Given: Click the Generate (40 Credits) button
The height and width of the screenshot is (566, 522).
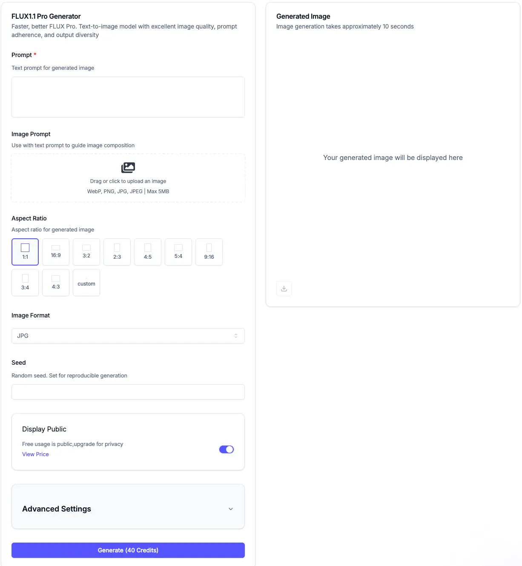Looking at the screenshot, I should 128,550.
